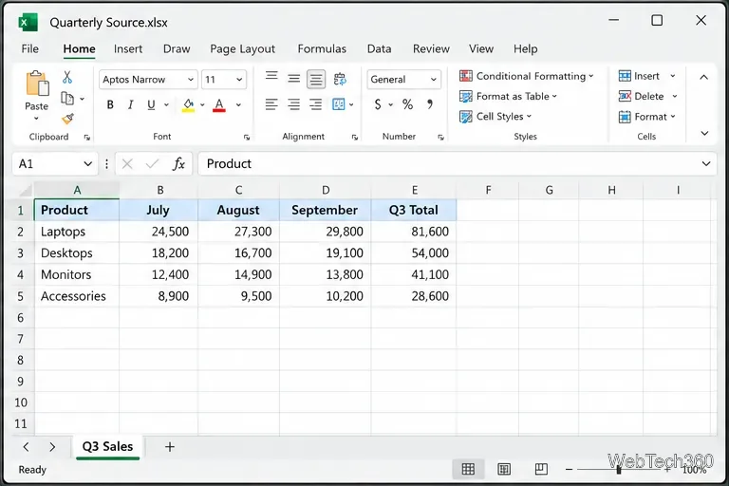Open the View tab
Viewport: 729px width, 486px height.
pos(480,48)
